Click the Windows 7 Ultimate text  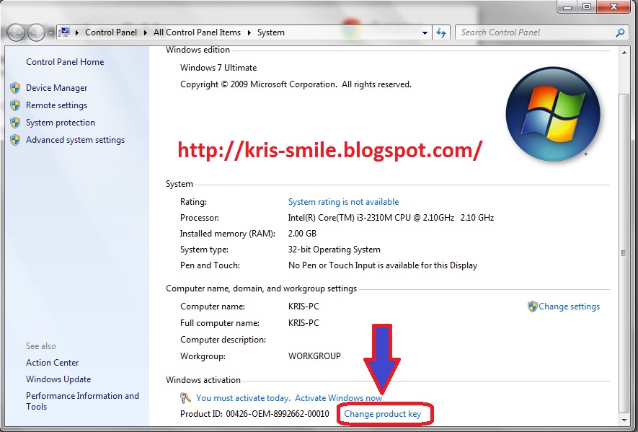218,68
